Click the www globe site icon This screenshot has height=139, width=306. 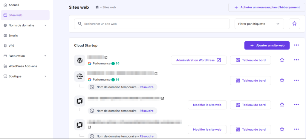(79, 77)
